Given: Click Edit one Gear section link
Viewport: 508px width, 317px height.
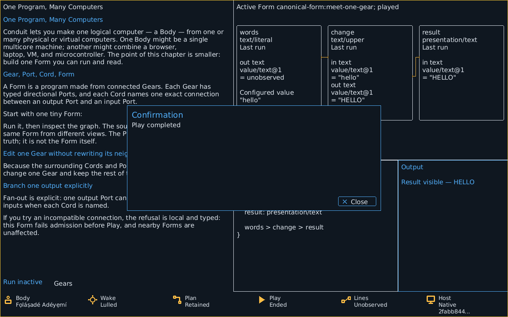Looking at the screenshot, I should 65,153.
